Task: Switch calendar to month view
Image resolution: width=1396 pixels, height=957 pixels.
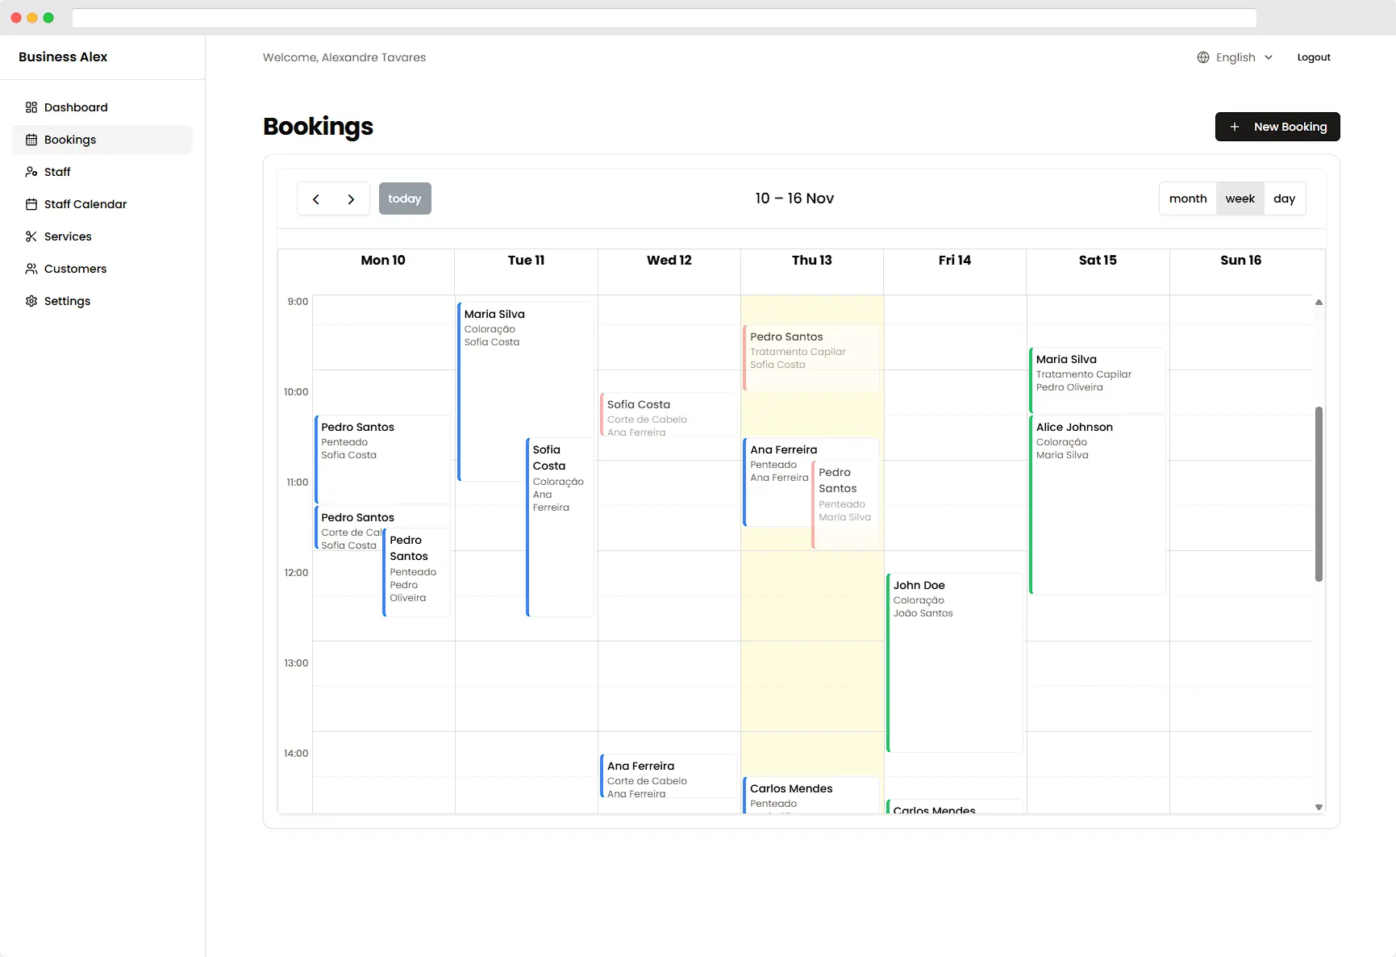Action: click(x=1187, y=199)
